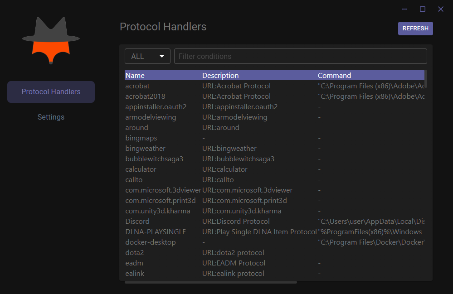Viewport: 453px width, 294px height.
Task: Click the Discord AppData command path
Action: coord(371,222)
